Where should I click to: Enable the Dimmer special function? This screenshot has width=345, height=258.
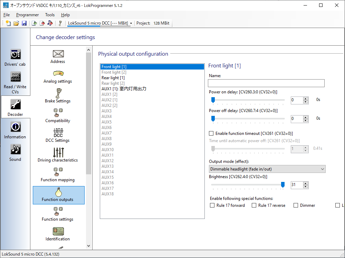[296, 205]
